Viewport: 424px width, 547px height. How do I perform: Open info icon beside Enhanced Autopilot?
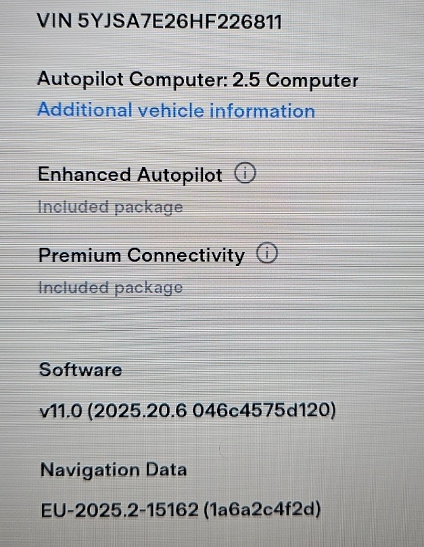245,175
